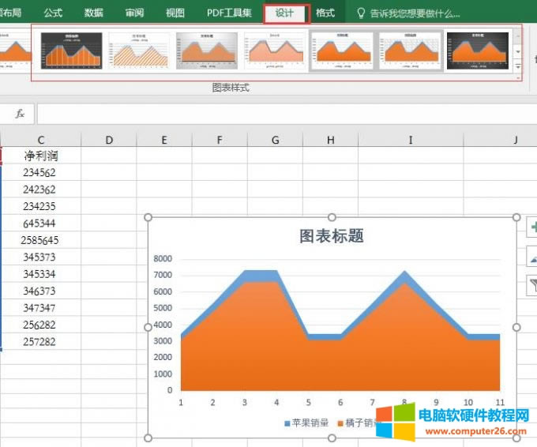Apply the diagonal striped chart style
The height and width of the screenshot is (447, 537).
(139, 51)
